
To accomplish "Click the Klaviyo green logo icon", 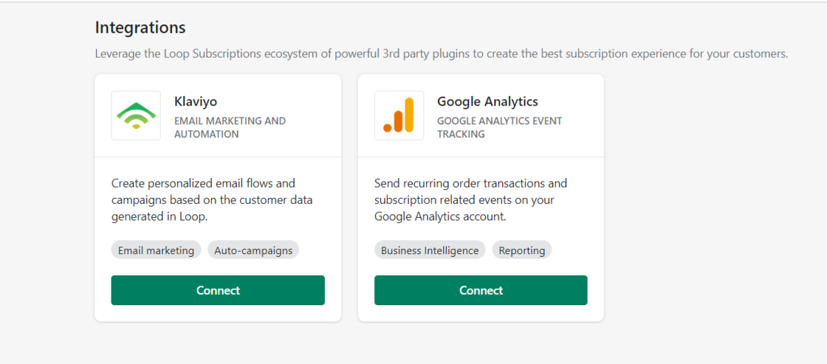I will click(x=136, y=115).
